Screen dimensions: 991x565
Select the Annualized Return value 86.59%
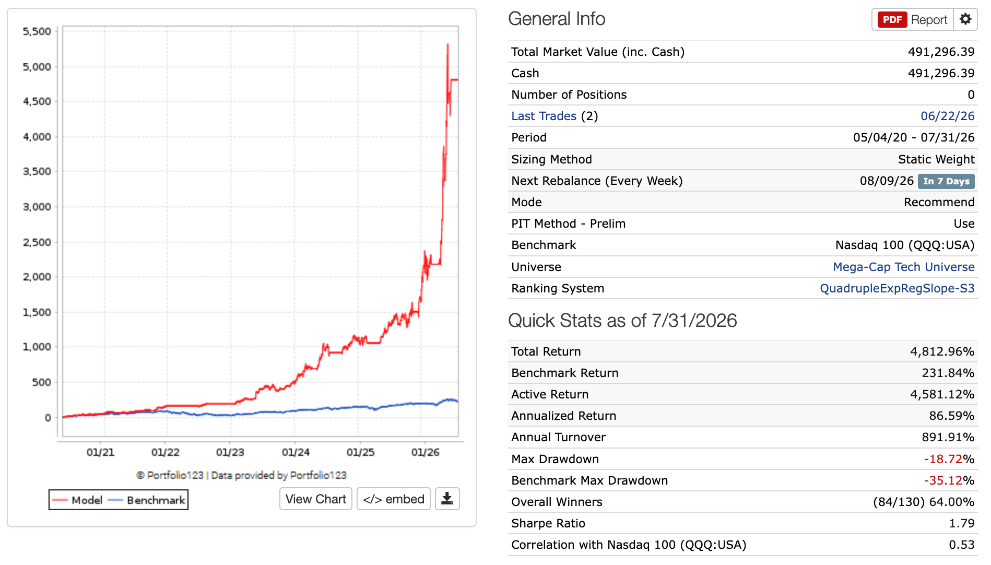point(951,416)
